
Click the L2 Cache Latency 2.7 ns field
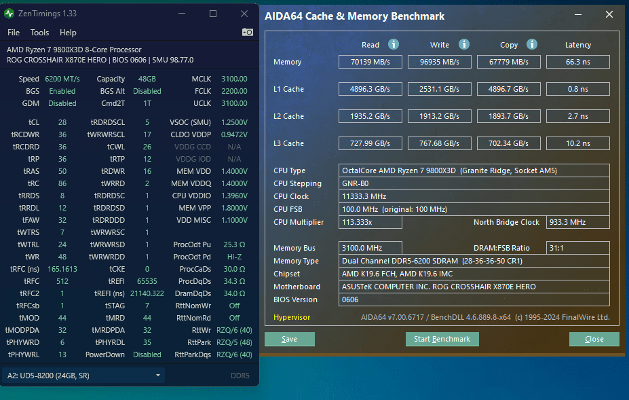pyautogui.click(x=577, y=116)
